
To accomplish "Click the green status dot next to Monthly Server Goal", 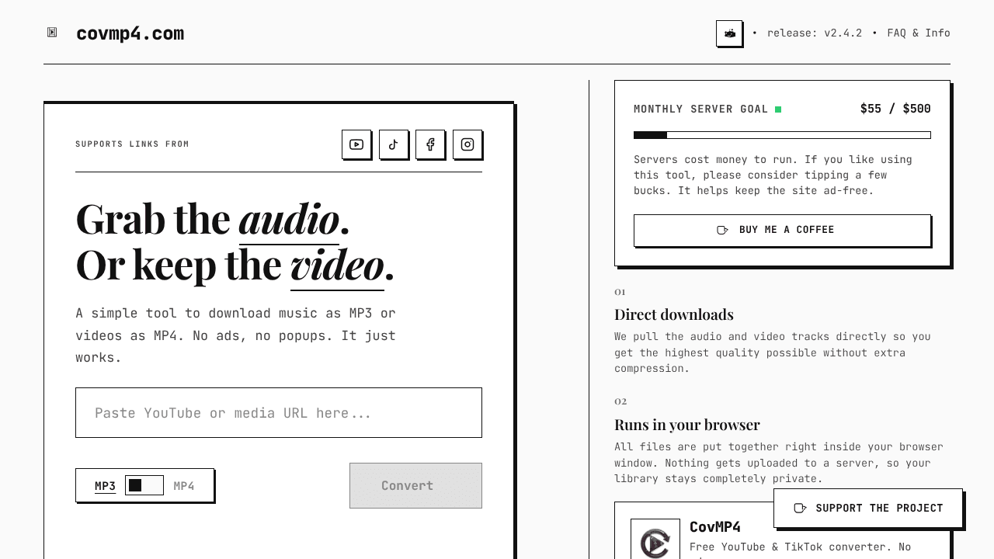I will click(x=778, y=109).
